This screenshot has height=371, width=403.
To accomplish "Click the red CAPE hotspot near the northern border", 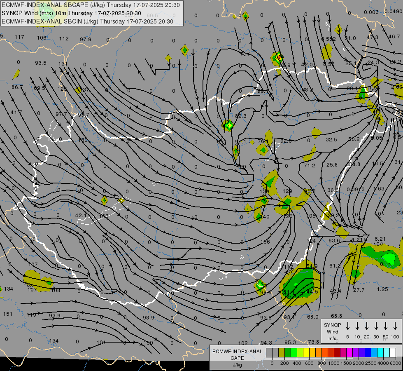I will 279,57.
